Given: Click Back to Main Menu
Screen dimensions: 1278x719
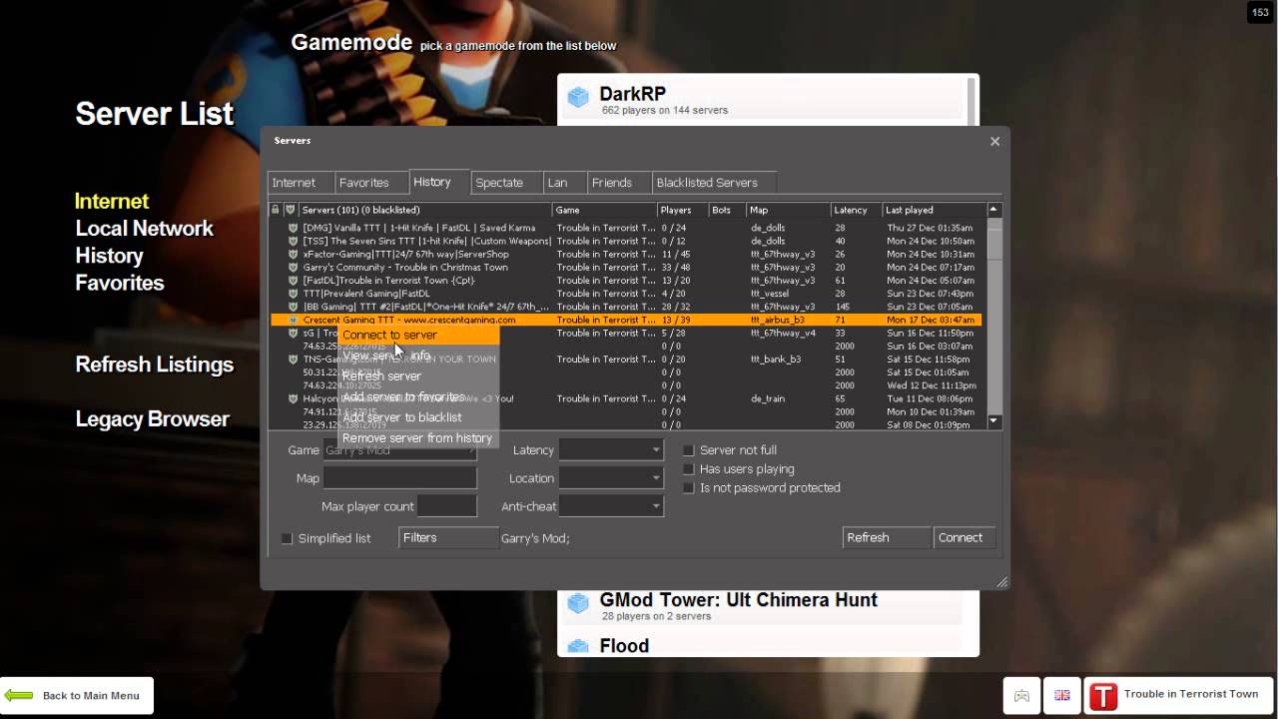Looking at the screenshot, I should pos(77,695).
